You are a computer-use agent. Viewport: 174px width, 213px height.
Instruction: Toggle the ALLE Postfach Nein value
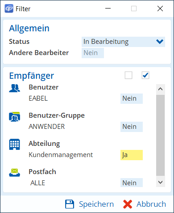pos(132,183)
